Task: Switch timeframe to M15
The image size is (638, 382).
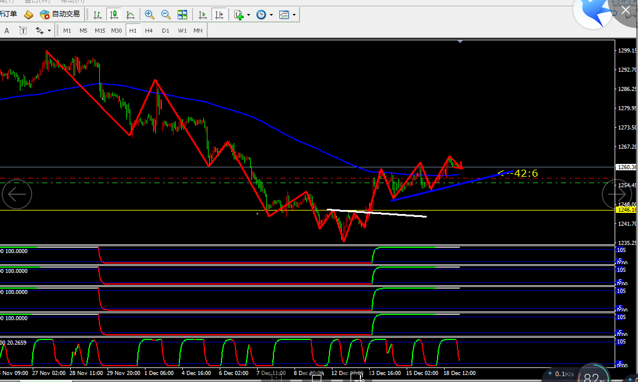Action: click(100, 30)
